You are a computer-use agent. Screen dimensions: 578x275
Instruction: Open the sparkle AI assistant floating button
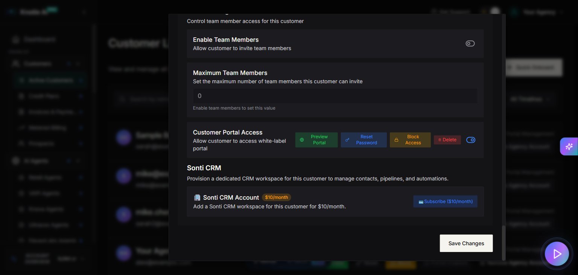pos(569,147)
